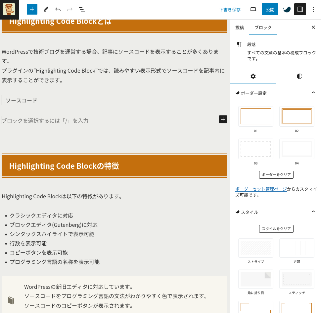Add block with inline black plus button
Screen dimensions: 321x313
[x=223, y=119]
